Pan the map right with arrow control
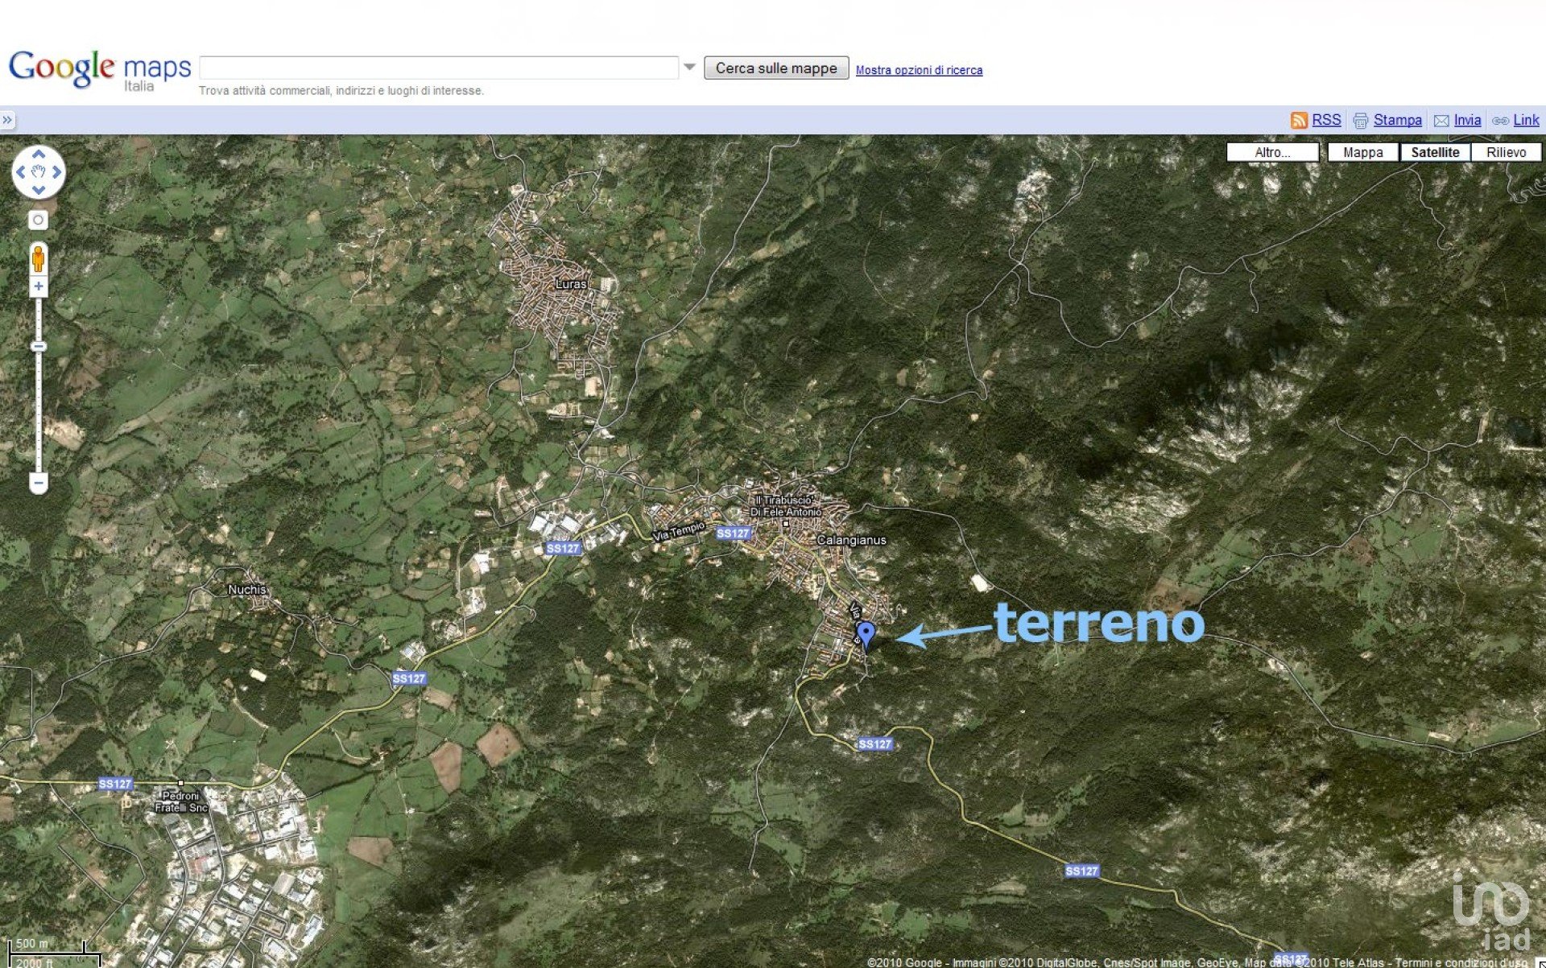 coord(56,172)
